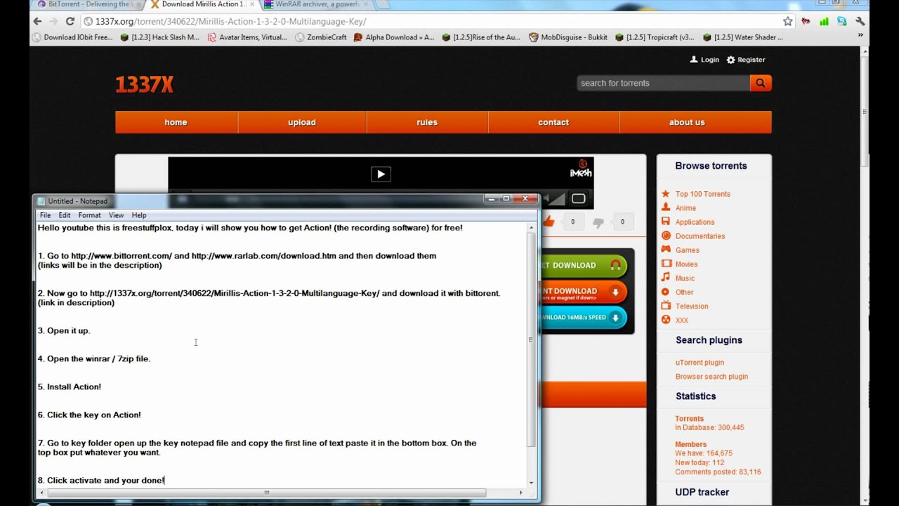This screenshot has width=899, height=506.
Task: Click the Login link
Action: click(x=710, y=60)
